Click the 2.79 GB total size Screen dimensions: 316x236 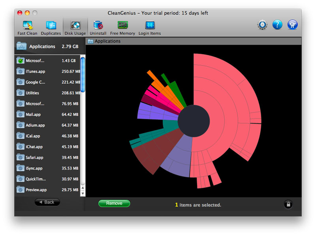pyautogui.click(x=70, y=47)
